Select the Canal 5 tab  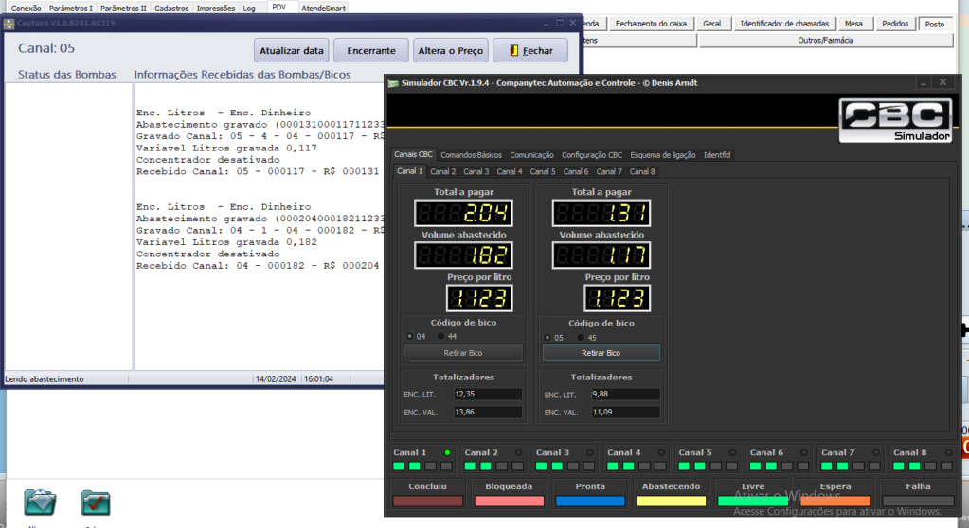pyautogui.click(x=543, y=171)
